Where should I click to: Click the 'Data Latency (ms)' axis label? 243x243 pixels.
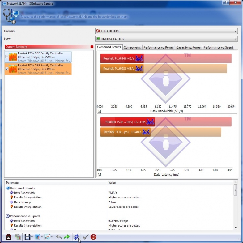point(166,174)
